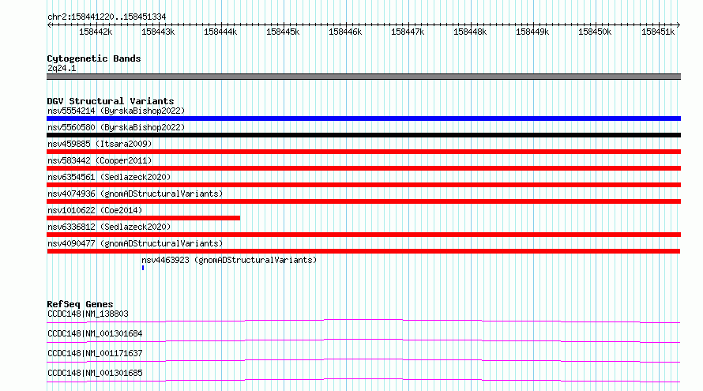This screenshot has height=391, width=703.
Task: Click the Cytogenetic Bands track title
Action: (x=94, y=58)
